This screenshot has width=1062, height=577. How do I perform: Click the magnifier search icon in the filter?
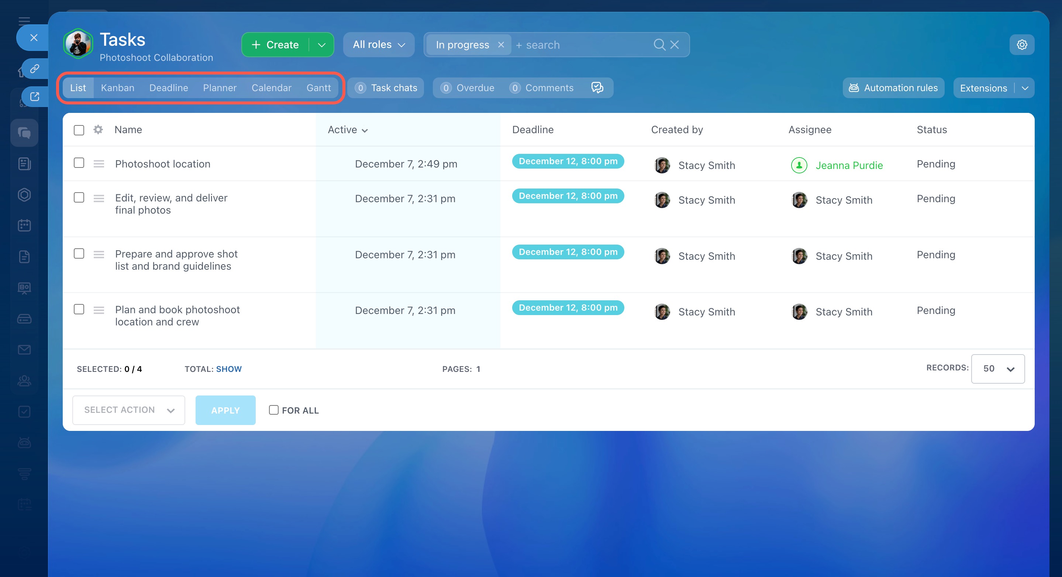(x=659, y=45)
